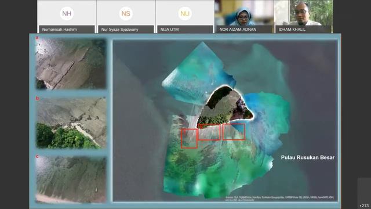Click aerial photo b showing trees
This screenshot has height=209, width=371.
coord(71,122)
